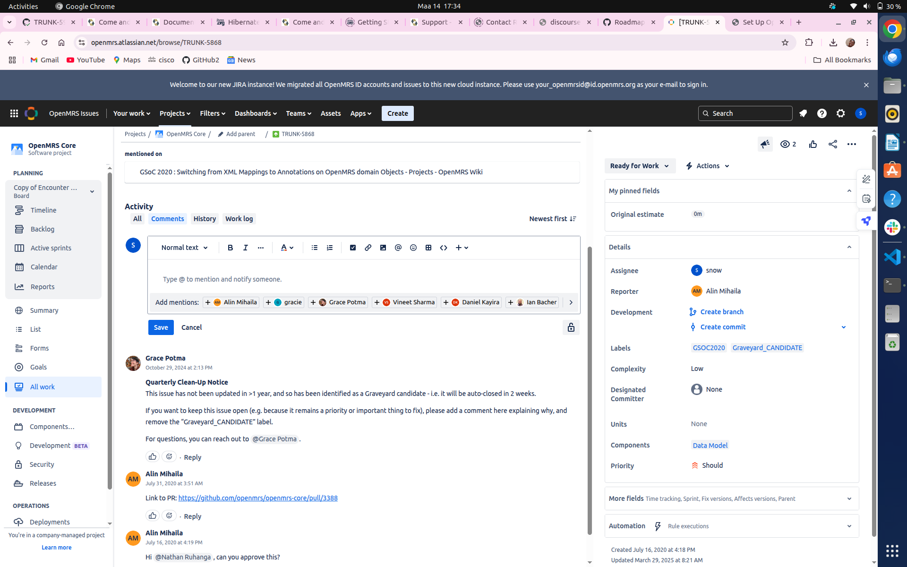Insert a bullet list
Viewport: 907px width, 567px height.
314,248
